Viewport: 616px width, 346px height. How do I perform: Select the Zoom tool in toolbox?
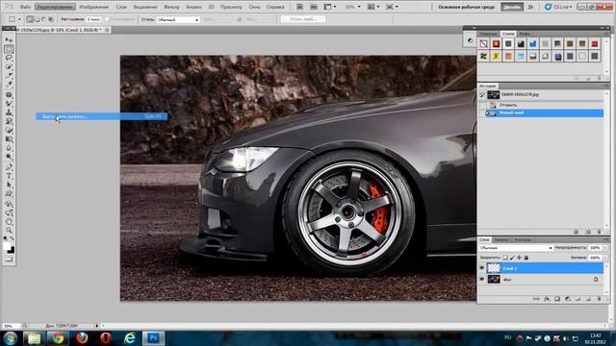(9, 231)
